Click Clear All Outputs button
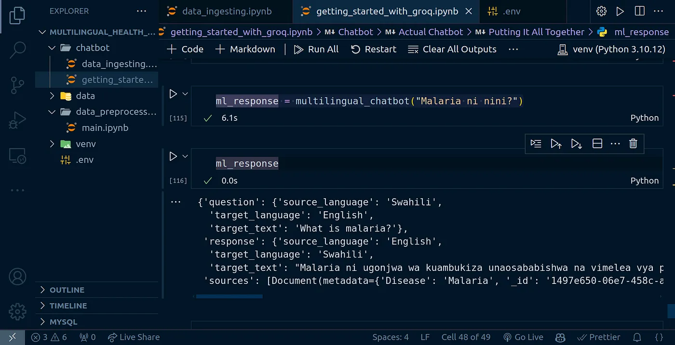 tap(452, 49)
